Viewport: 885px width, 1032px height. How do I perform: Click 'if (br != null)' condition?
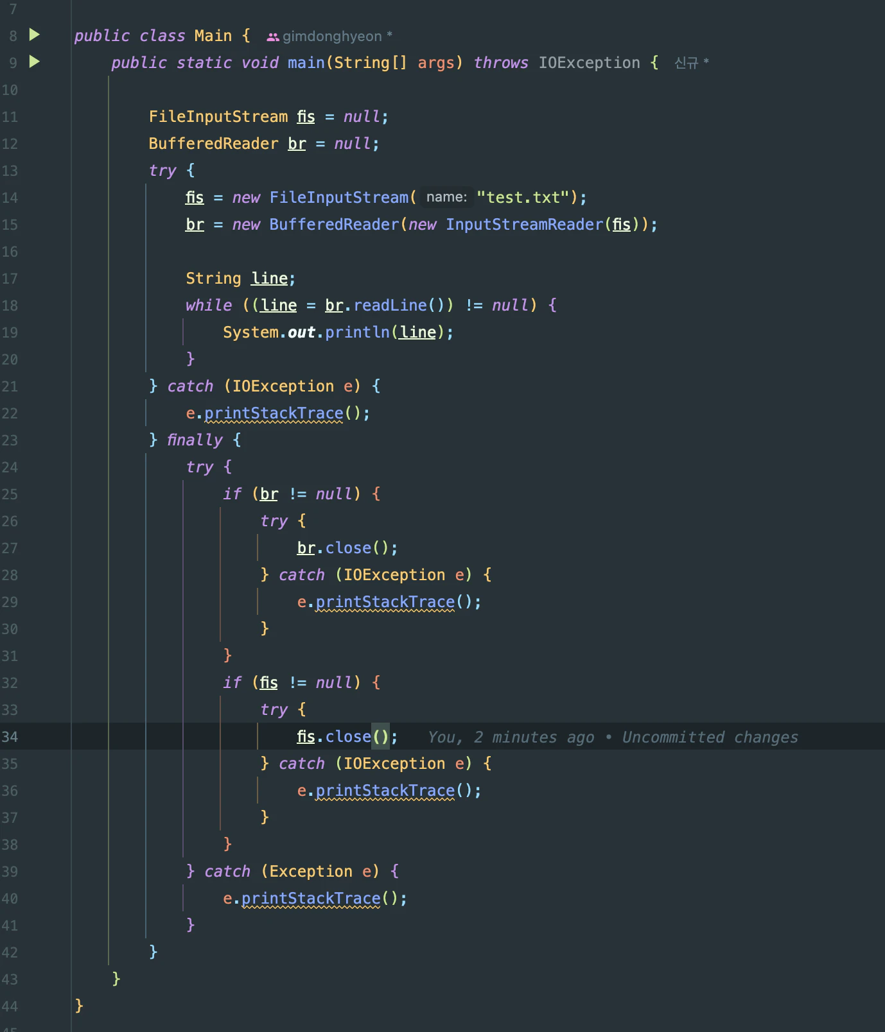(292, 494)
